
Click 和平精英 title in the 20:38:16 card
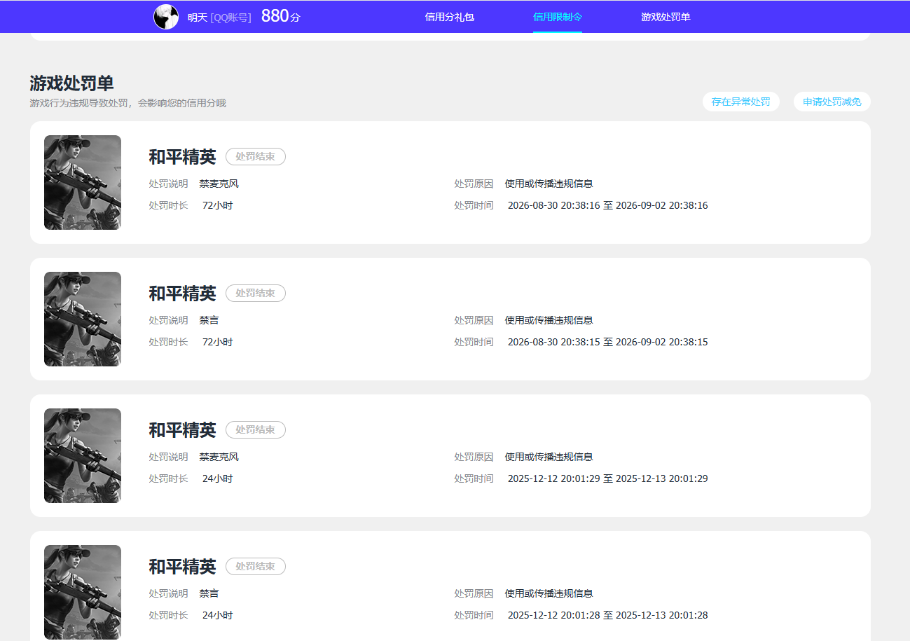182,157
